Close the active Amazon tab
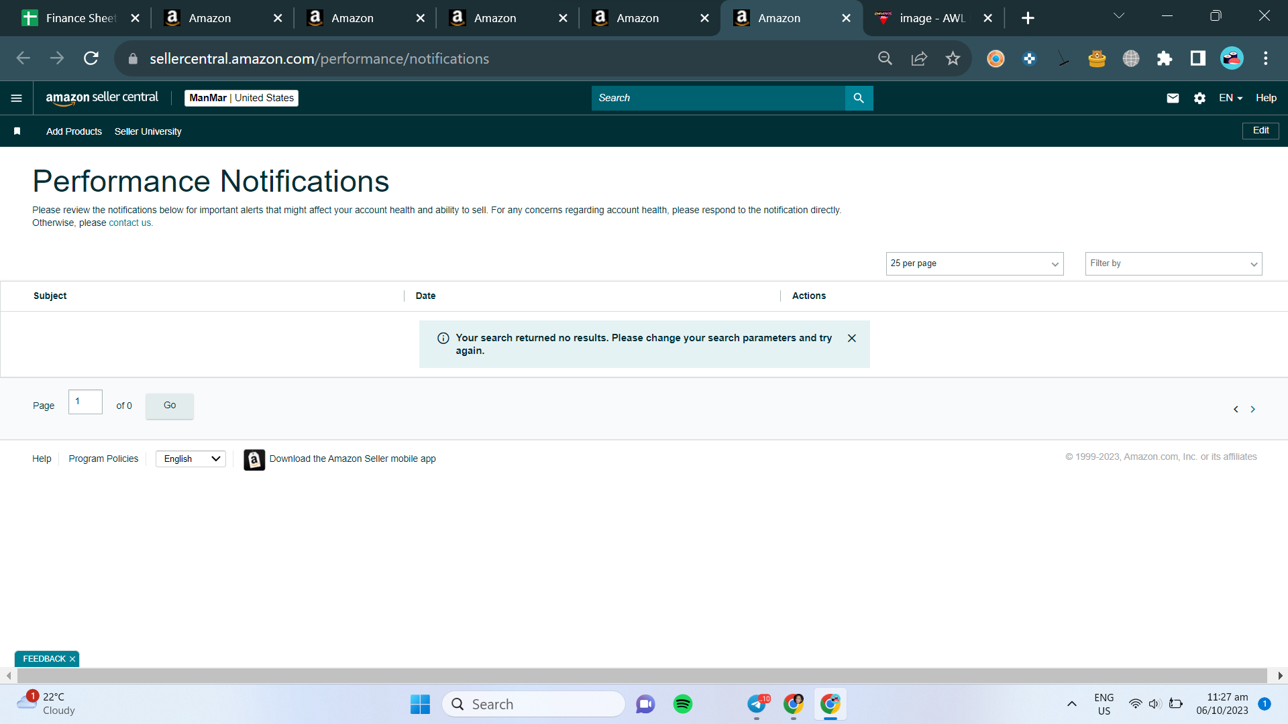 tap(847, 18)
